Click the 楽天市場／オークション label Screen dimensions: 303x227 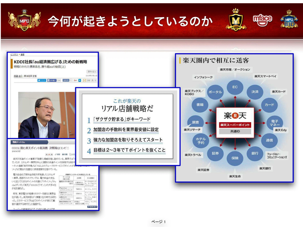[235, 69]
